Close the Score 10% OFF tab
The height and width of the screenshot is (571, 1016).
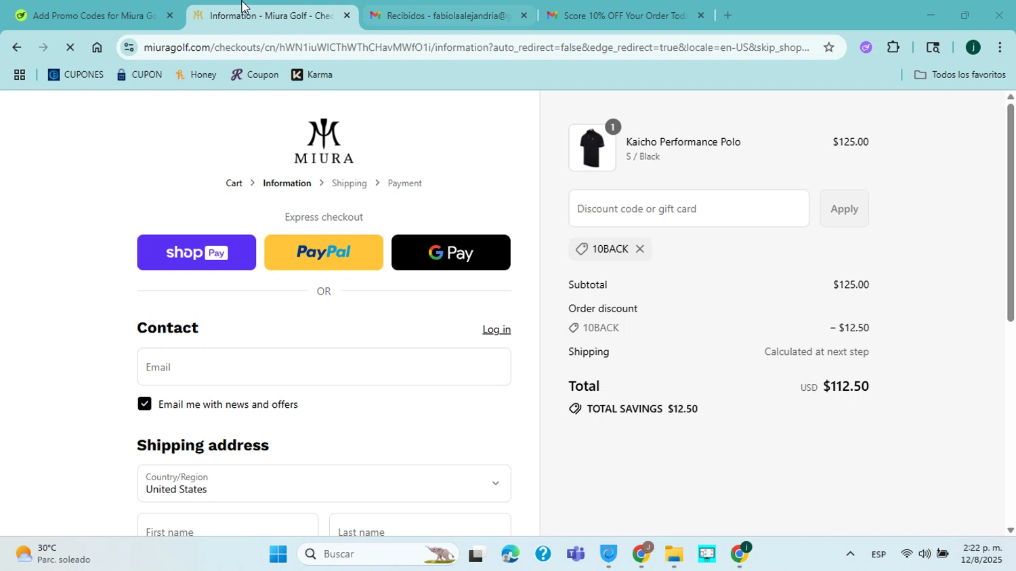pos(700,15)
